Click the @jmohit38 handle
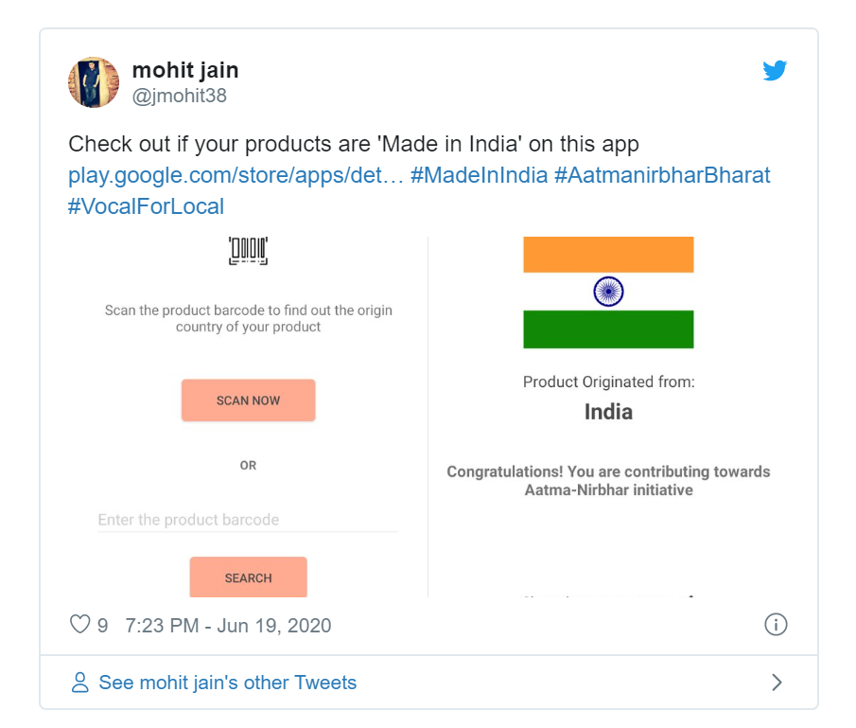 (x=180, y=96)
